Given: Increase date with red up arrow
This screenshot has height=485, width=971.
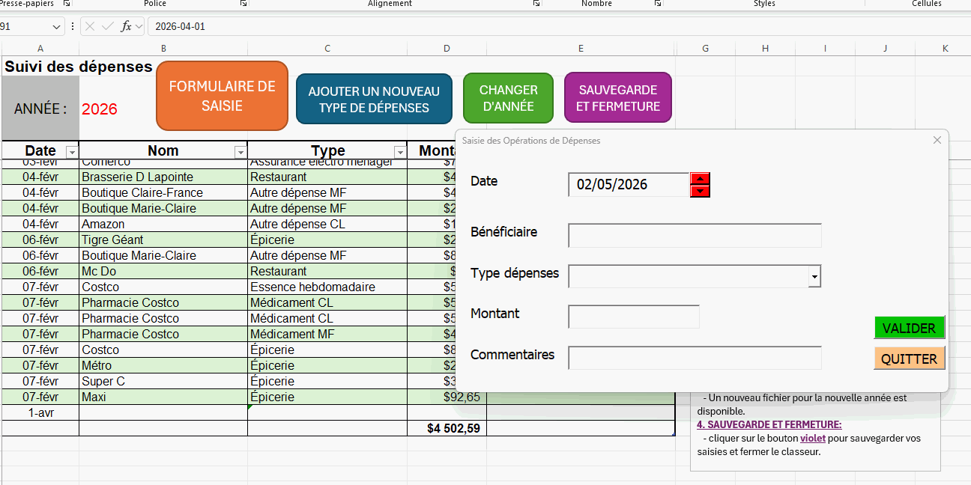Looking at the screenshot, I should click(x=700, y=178).
